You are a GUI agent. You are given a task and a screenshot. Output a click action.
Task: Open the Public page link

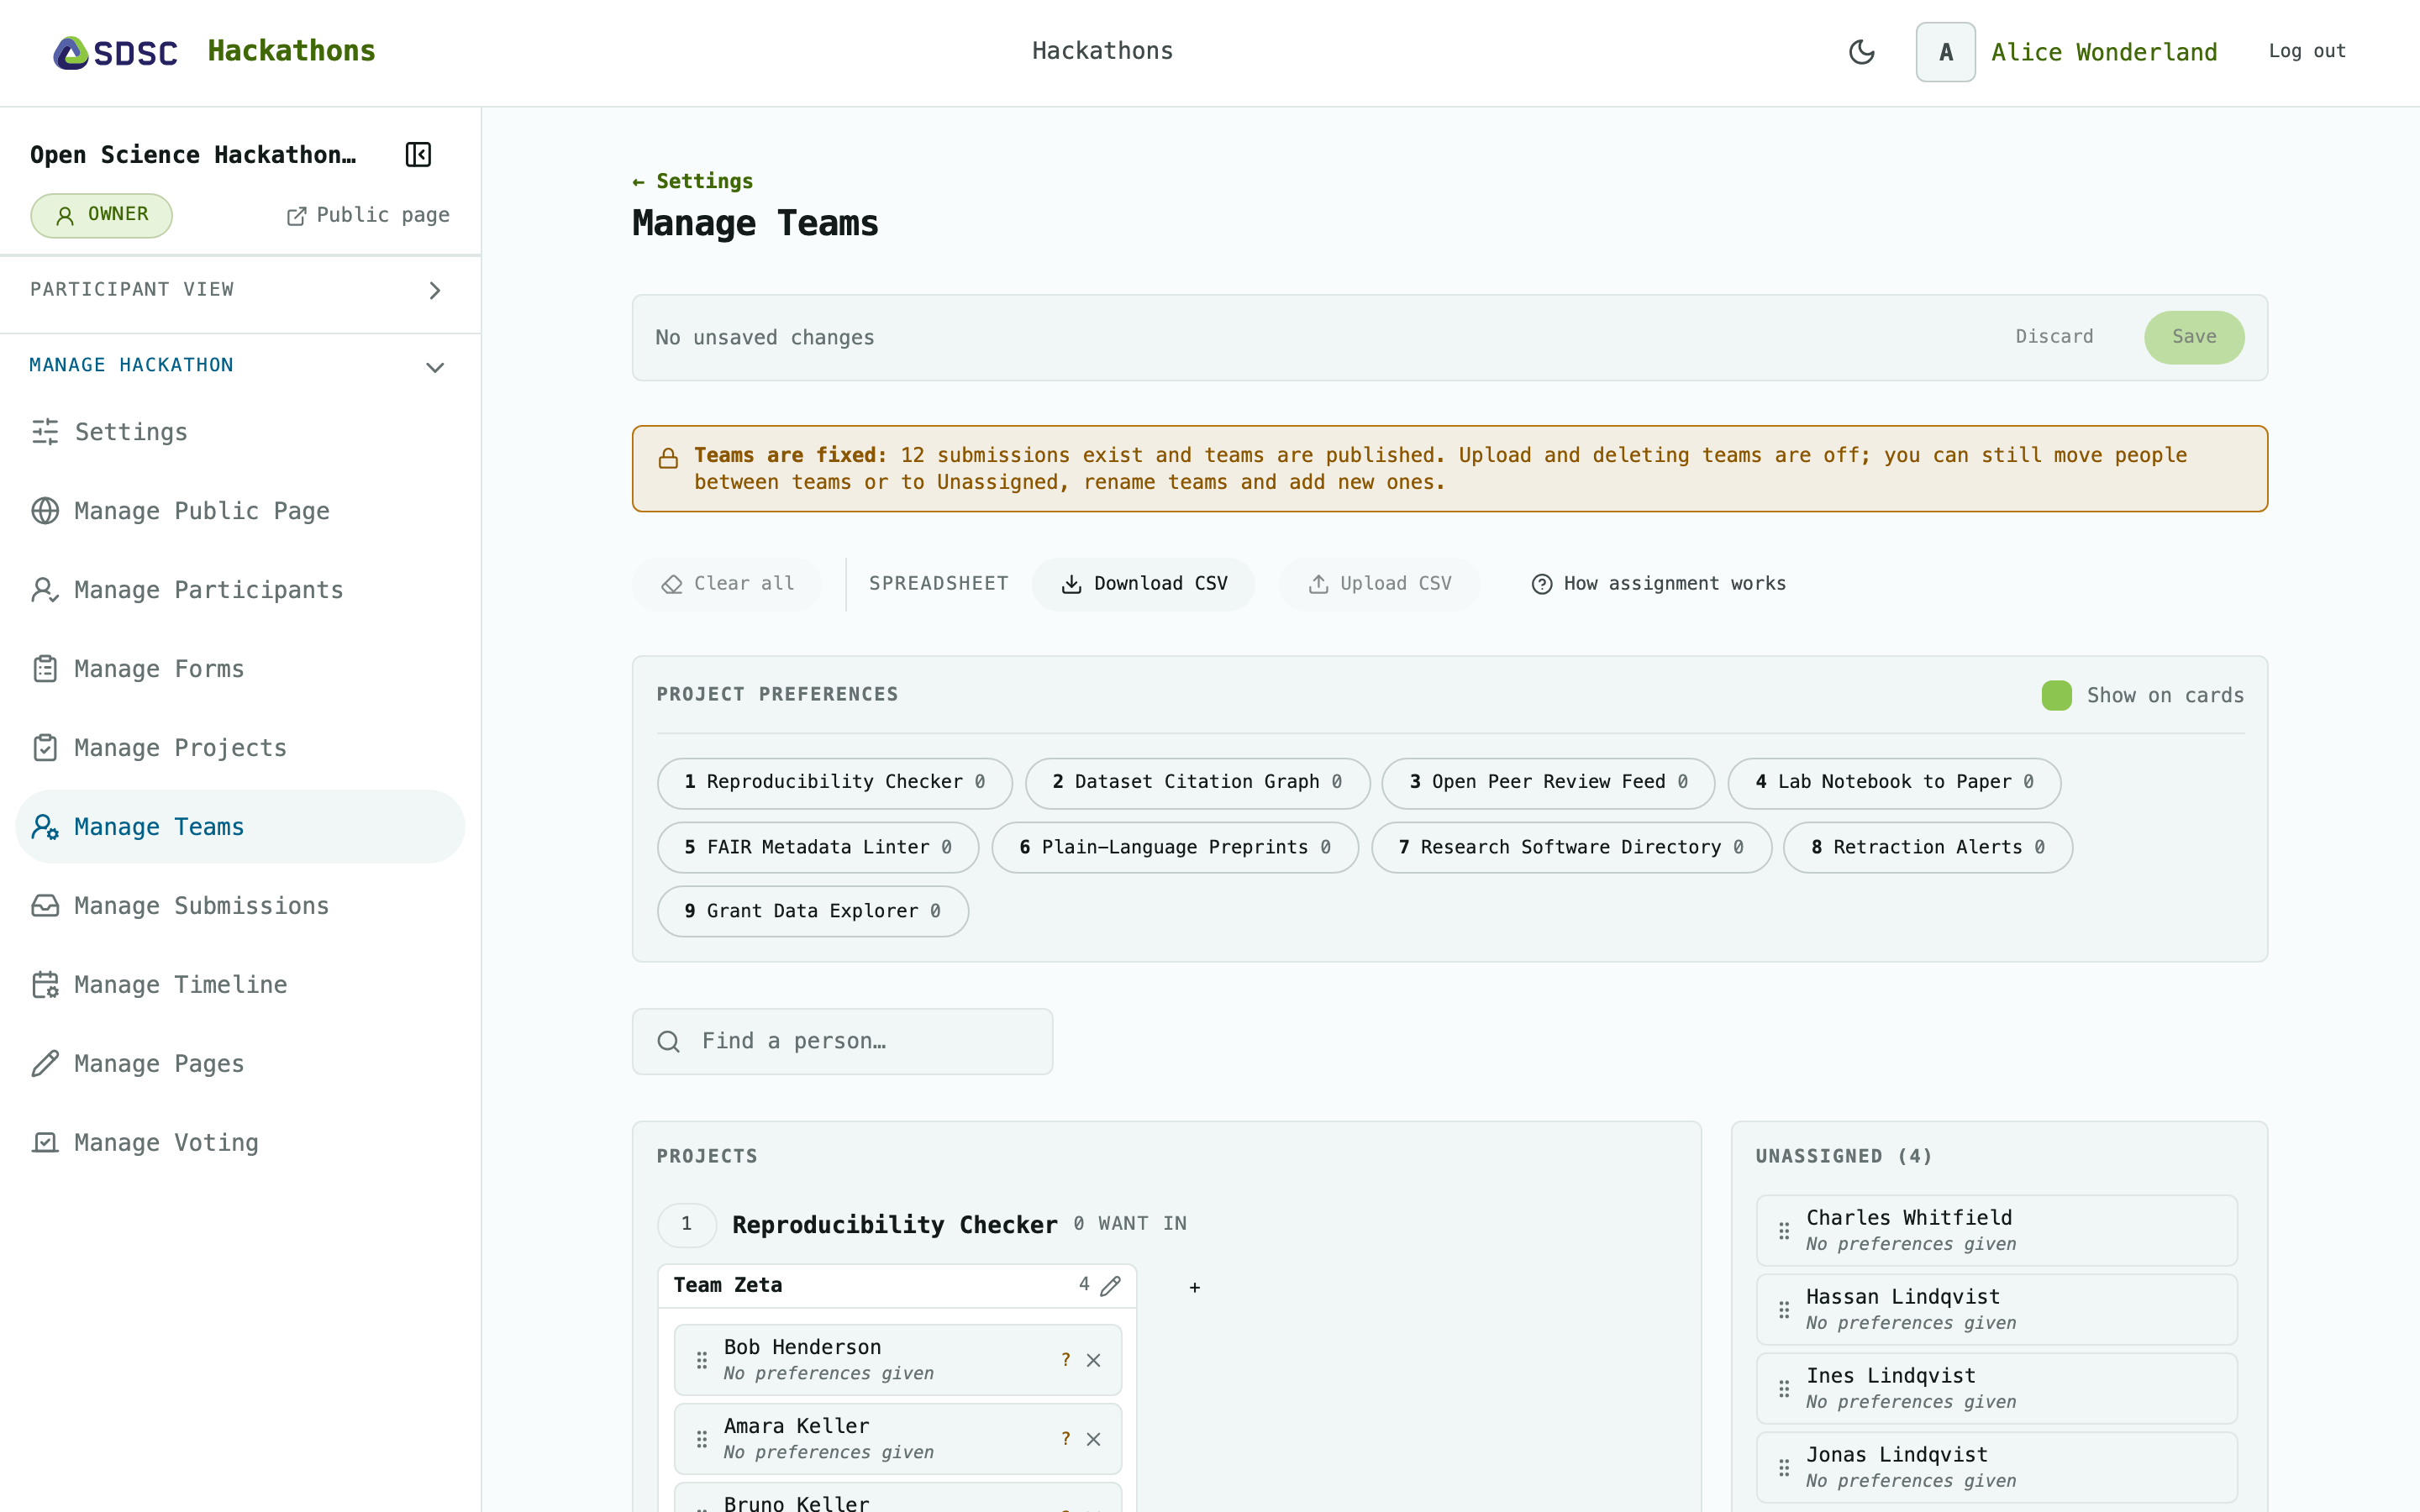pyautogui.click(x=368, y=216)
